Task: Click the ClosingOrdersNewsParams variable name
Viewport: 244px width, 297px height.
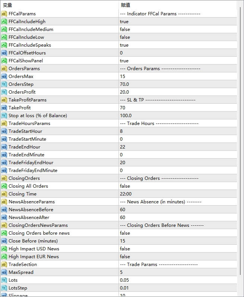Action: click(38, 225)
